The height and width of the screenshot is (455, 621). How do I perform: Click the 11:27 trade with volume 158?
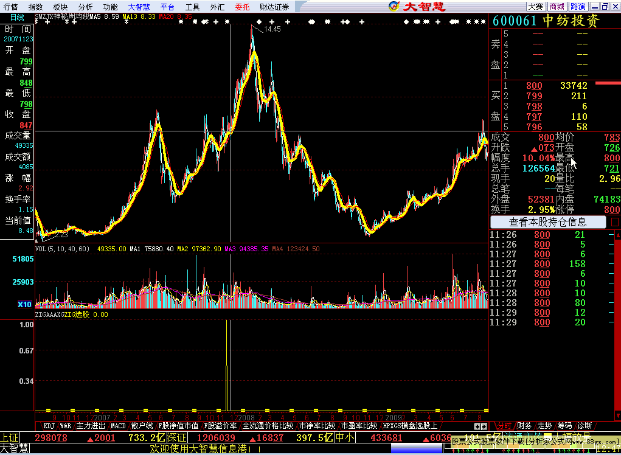click(x=552, y=264)
